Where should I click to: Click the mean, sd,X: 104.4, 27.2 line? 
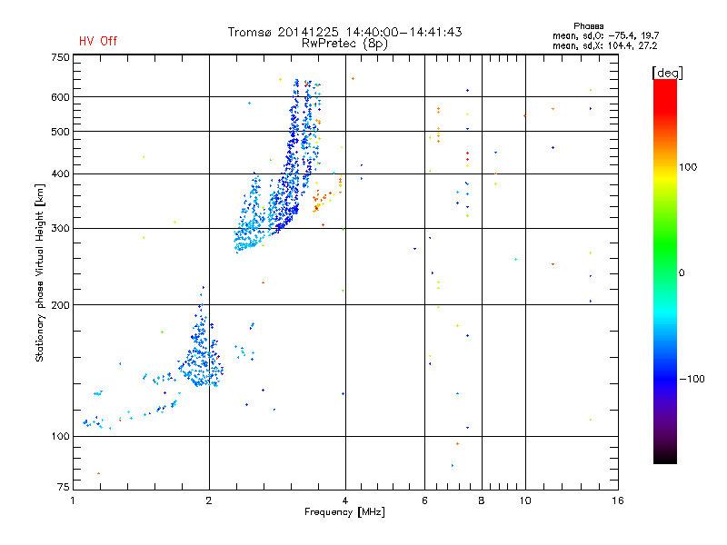[x=604, y=45]
